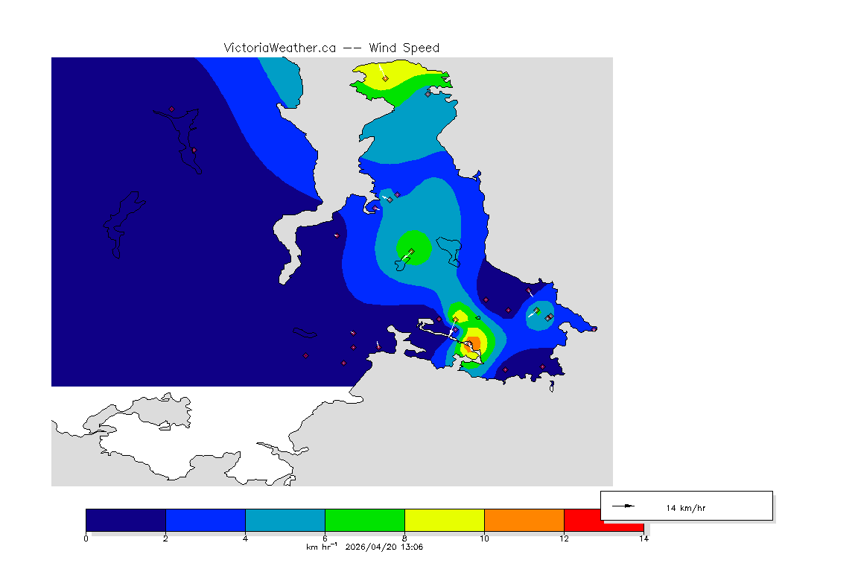The image size is (858, 572).
Task: Click the wind reference arrow in legend box
Action: [623, 506]
